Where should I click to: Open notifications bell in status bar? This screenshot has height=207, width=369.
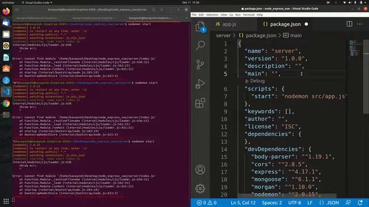point(360,202)
